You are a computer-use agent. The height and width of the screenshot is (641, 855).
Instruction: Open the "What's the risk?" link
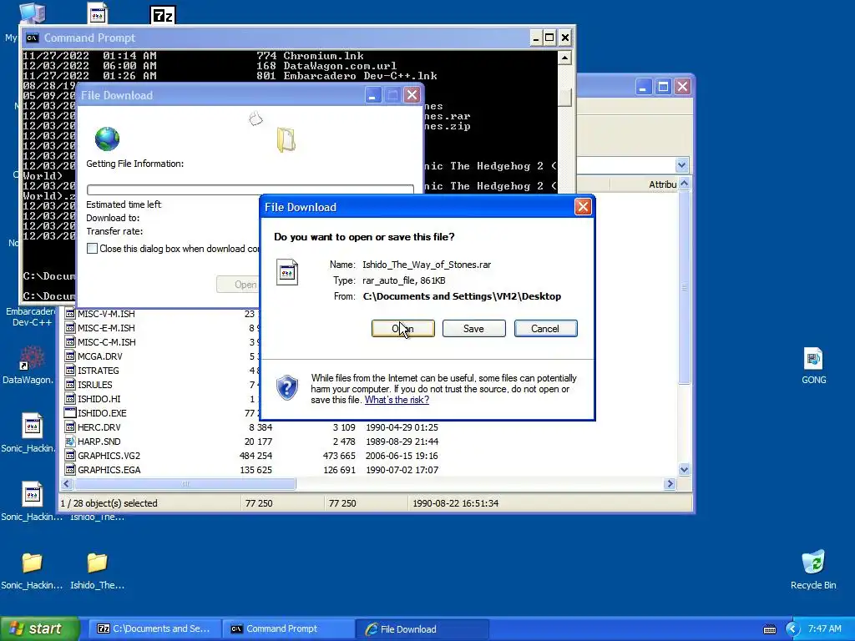tap(397, 400)
